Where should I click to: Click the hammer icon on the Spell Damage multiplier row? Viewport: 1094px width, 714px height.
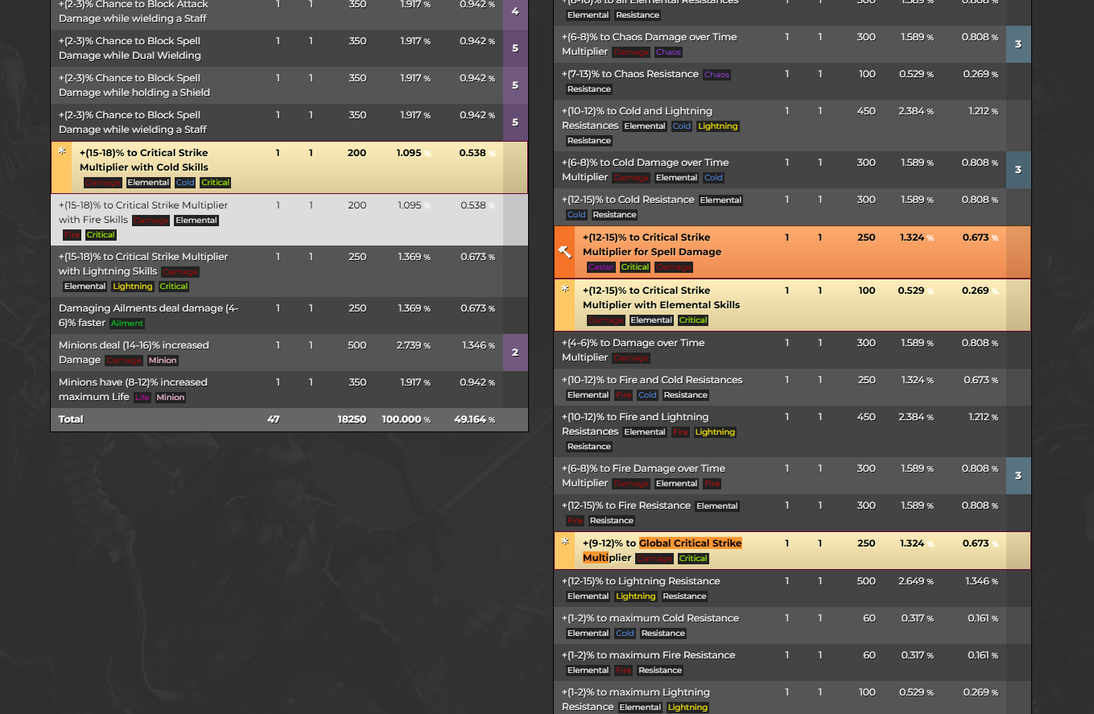565,252
